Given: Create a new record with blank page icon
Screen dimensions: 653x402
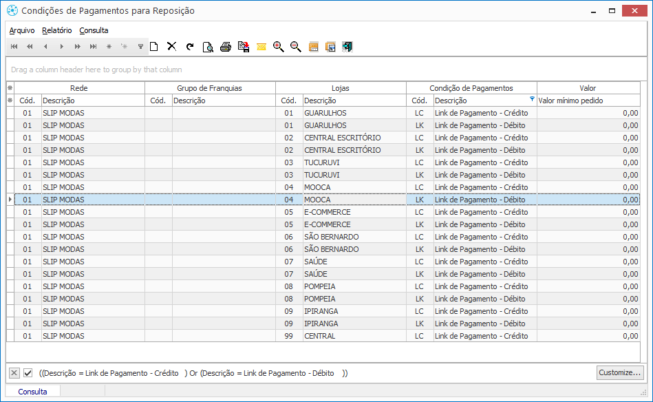Looking at the screenshot, I should click(154, 47).
